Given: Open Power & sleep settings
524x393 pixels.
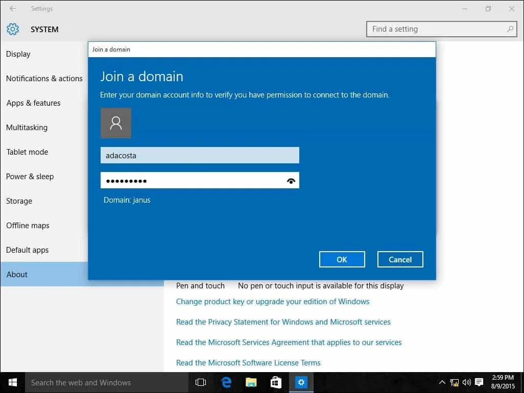Looking at the screenshot, I should (30, 177).
